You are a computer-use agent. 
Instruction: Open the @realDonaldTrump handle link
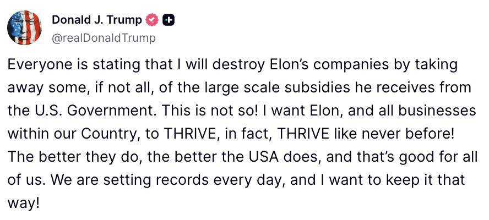click(103, 38)
